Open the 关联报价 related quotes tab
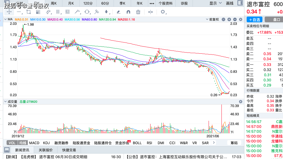Screen dimensions: 283x159 click(x=45, y=150)
